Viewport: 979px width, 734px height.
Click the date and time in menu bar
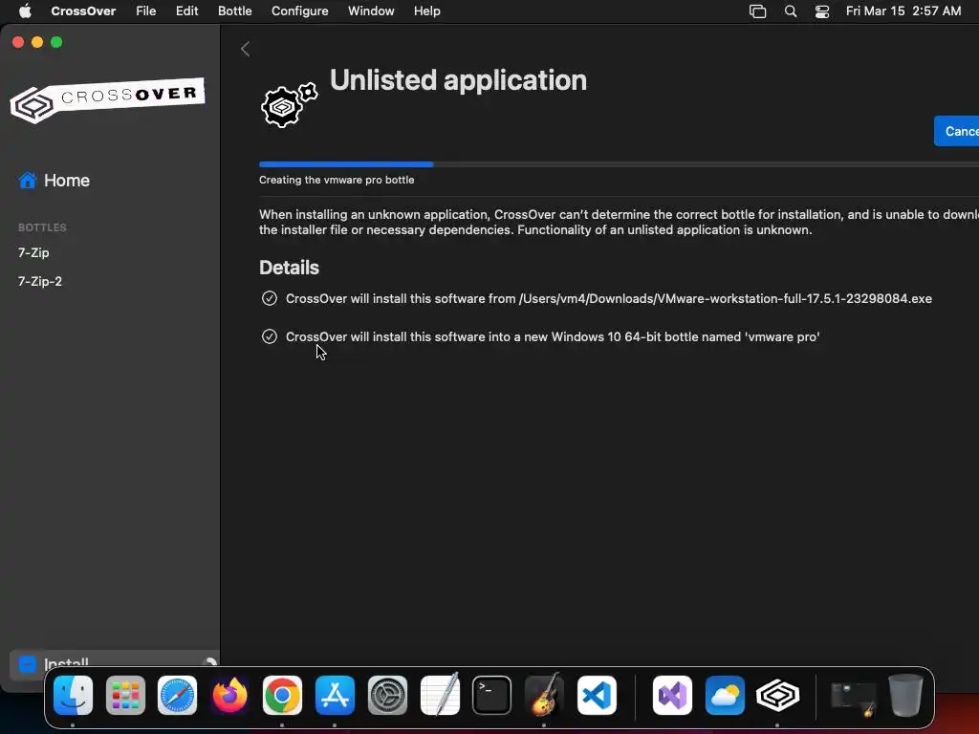(903, 11)
